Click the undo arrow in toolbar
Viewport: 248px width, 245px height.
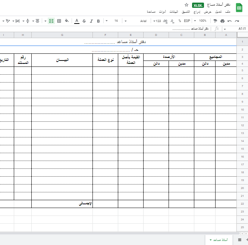click(x=229, y=21)
